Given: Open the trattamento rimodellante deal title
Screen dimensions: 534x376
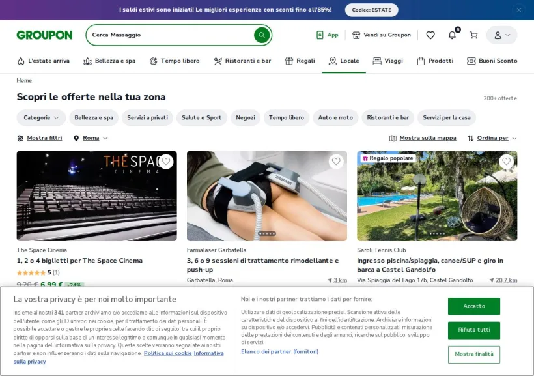Looking at the screenshot, I should 262,265.
